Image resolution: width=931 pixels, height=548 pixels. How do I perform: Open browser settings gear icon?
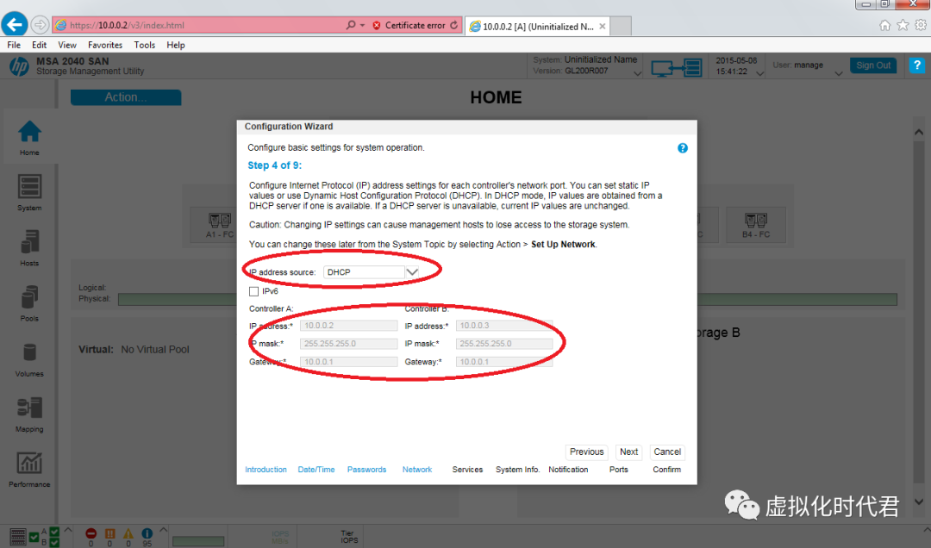[921, 25]
